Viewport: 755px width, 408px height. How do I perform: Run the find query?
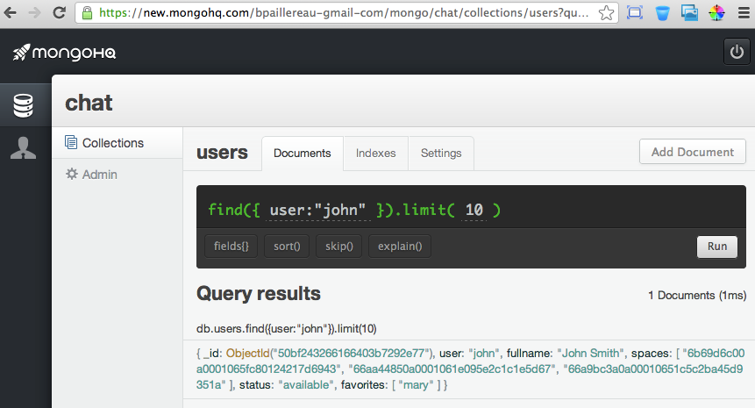pyautogui.click(x=717, y=247)
